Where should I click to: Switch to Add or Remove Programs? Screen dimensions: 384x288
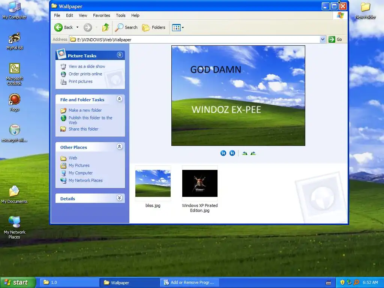click(189, 282)
